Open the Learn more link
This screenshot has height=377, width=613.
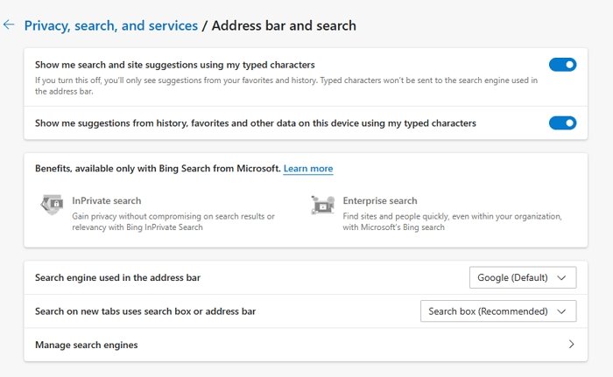(308, 168)
